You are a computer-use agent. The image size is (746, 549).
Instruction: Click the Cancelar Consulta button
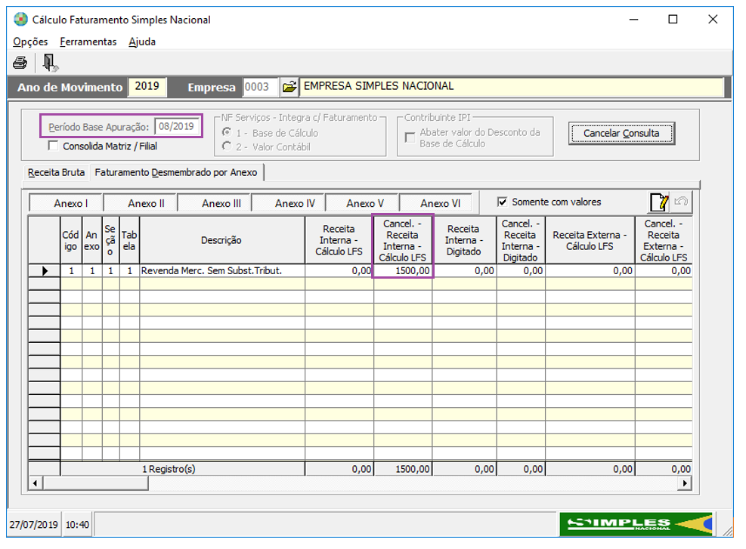point(621,134)
